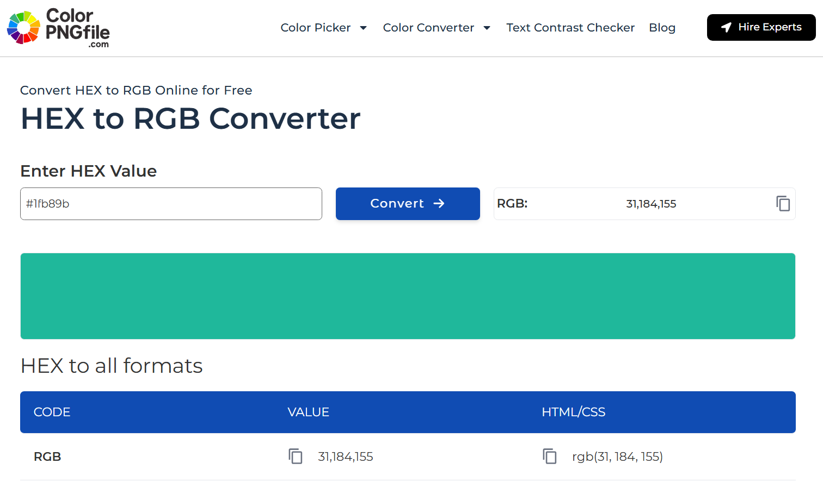Open the Color Picker menu
823x482 pixels.
[316, 28]
